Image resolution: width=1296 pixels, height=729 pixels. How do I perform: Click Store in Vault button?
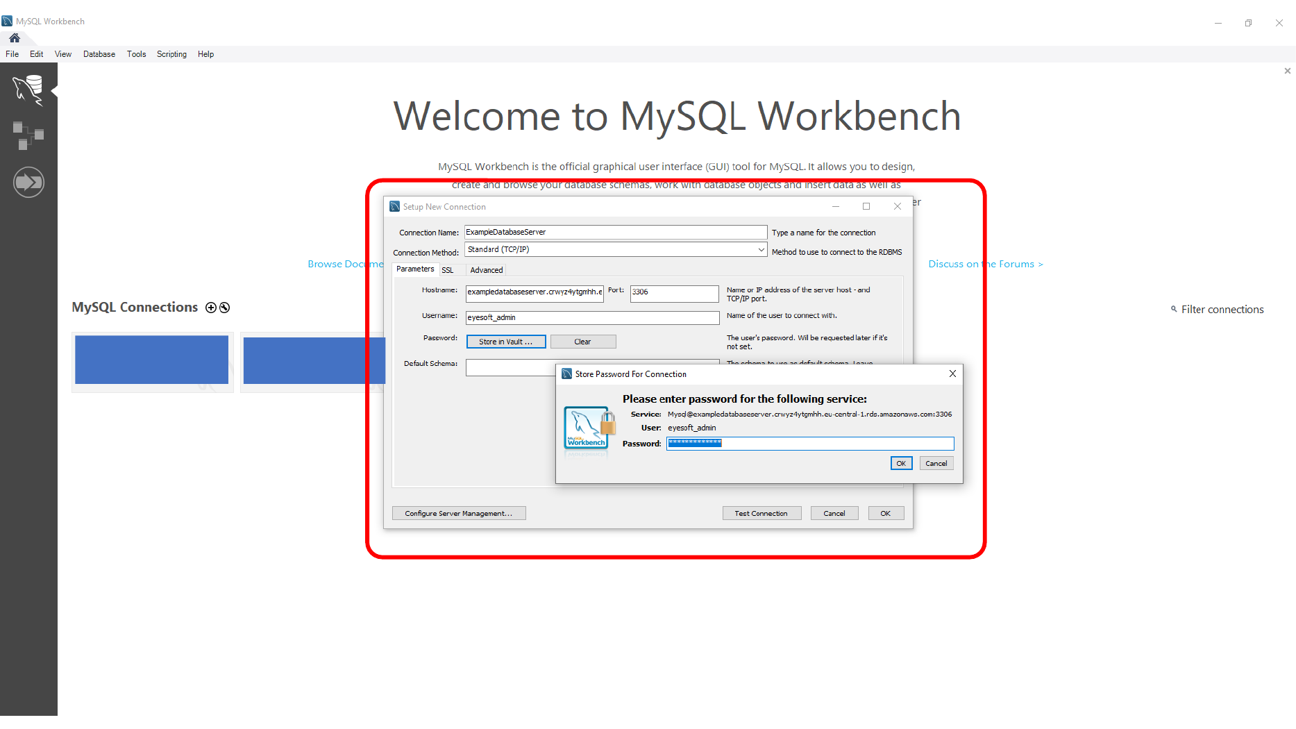pyautogui.click(x=506, y=342)
